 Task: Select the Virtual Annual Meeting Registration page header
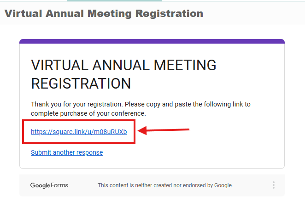coord(104,14)
